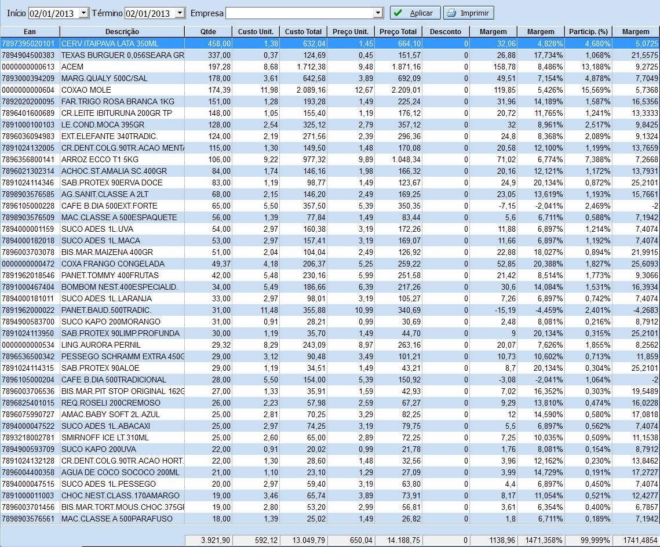Select the CAFE B.DIA 500TRADICIONAL row
This screenshot has height=547, width=660.
(330, 380)
